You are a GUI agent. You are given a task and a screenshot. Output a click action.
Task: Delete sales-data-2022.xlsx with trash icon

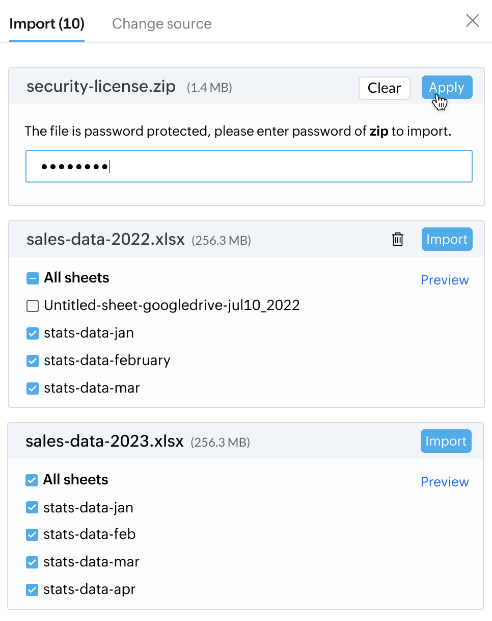click(x=398, y=239)
